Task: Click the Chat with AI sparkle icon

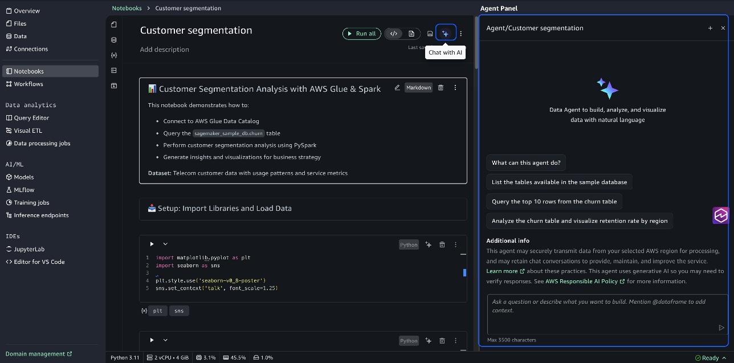Action: [x=446, y=34]
